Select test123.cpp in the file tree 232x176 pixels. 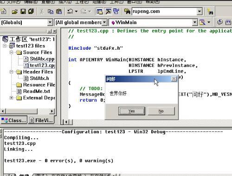(x=42, y=65)
